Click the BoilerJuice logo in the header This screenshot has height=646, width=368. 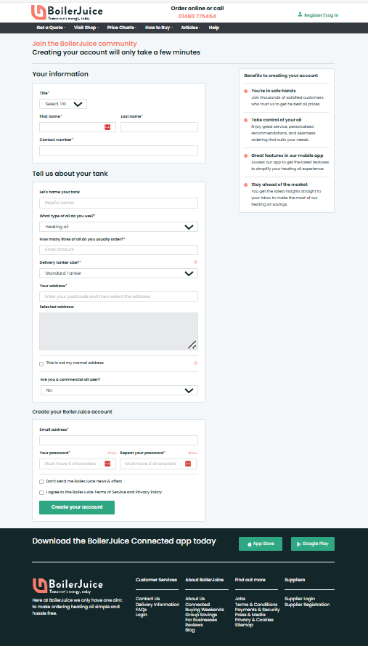pyautogui.click(x=67, y=13)
